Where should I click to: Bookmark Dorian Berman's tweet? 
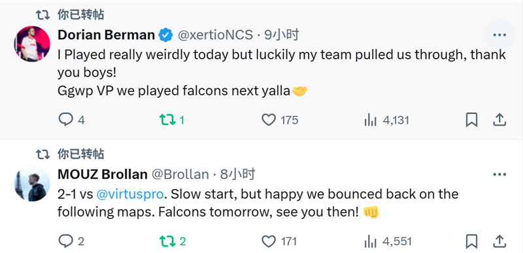click(471, 120)
